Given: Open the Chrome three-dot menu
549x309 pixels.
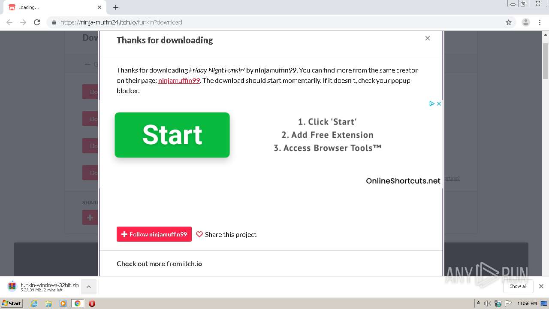Looking at the screenshot, I should click(x=540, y=22).
